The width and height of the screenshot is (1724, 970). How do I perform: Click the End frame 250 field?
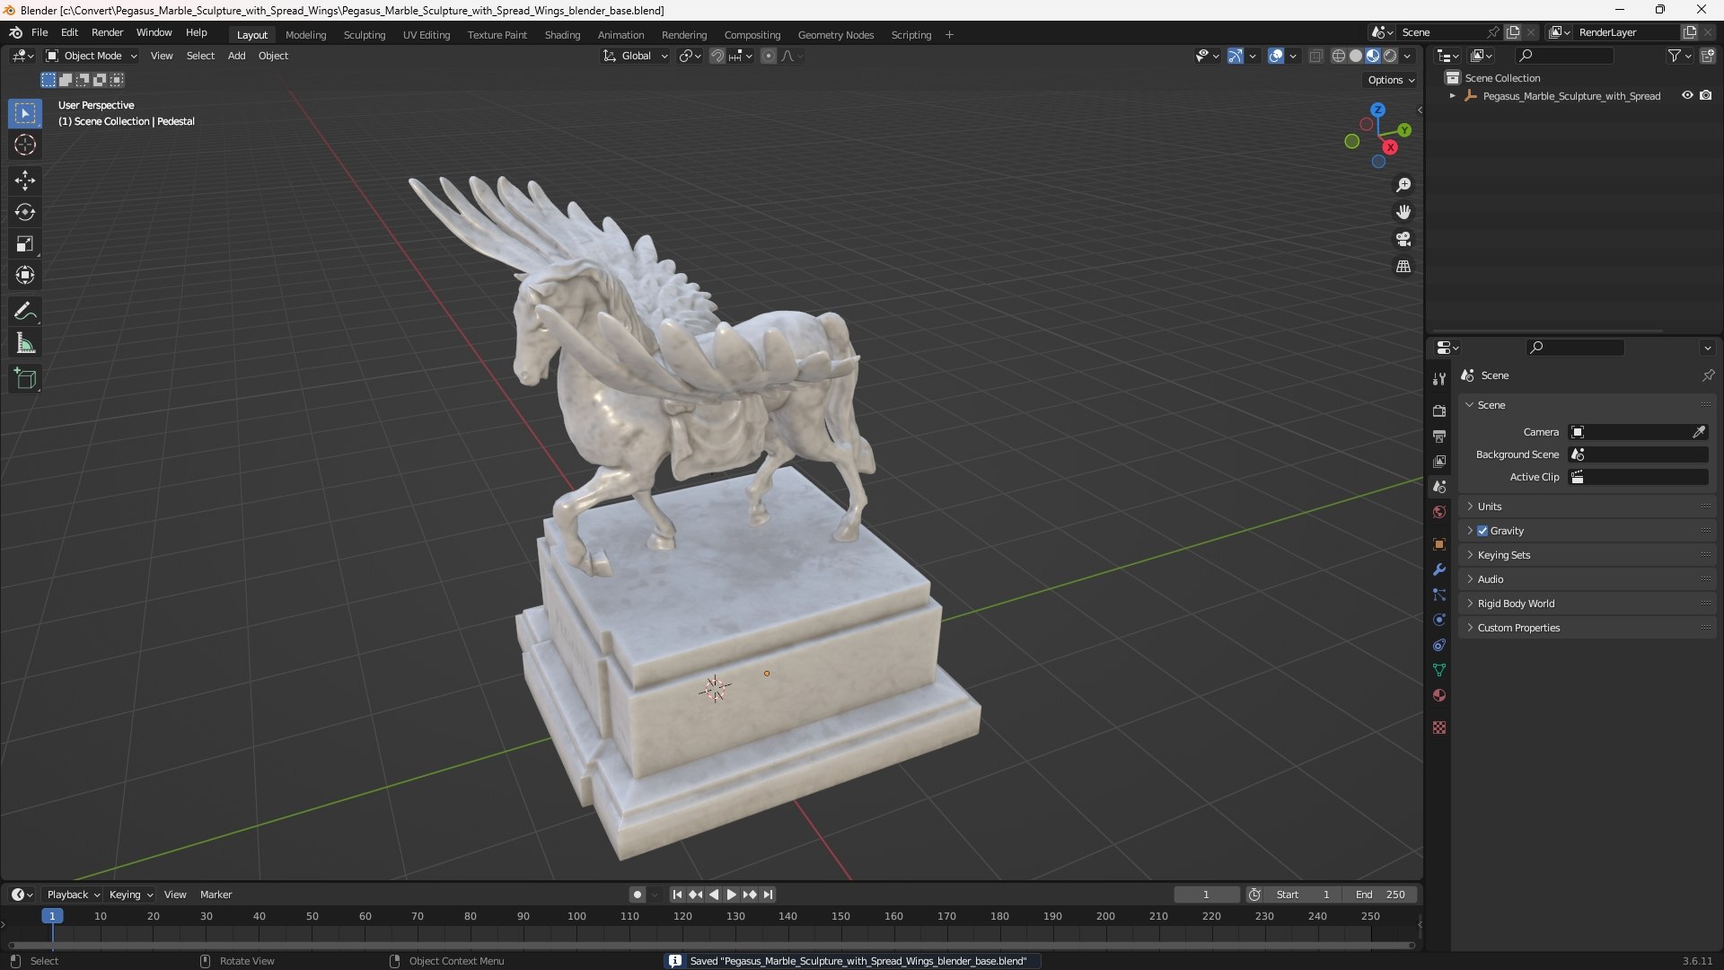[x=1380, y=895]
